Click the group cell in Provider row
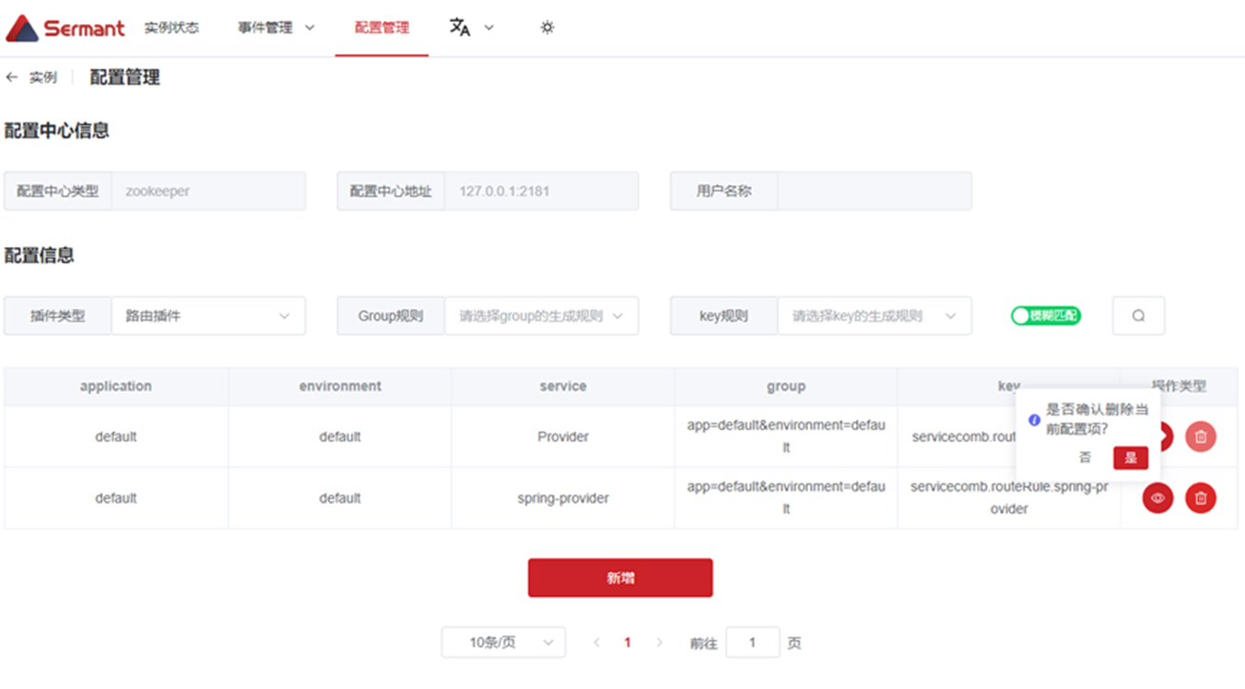The image size is (1245, 689). 786,437
